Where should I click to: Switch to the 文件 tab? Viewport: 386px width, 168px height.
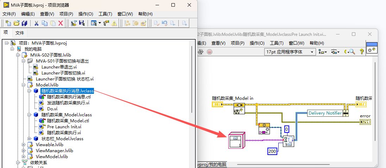pyautogui.click(x=20, y=33)
